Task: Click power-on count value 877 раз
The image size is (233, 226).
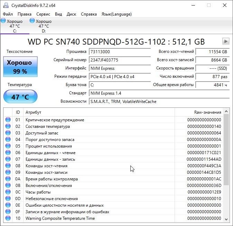Action: coord(213,77)
